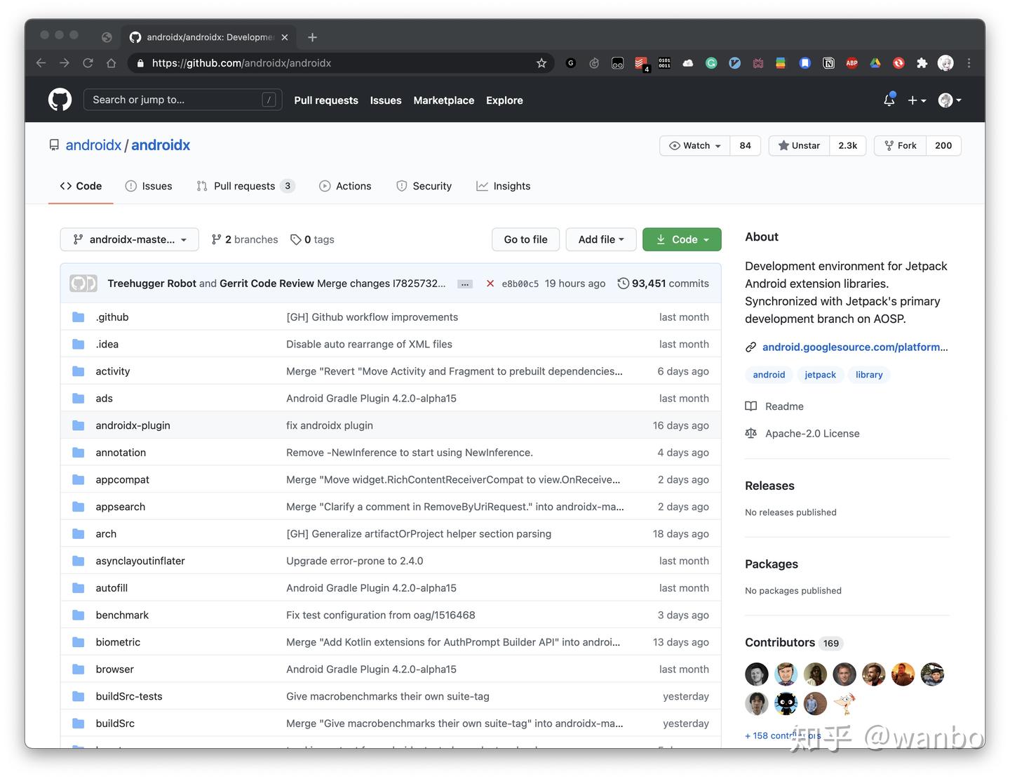
Task: Expand commit message ellipsis button
Action: point(464,284)
